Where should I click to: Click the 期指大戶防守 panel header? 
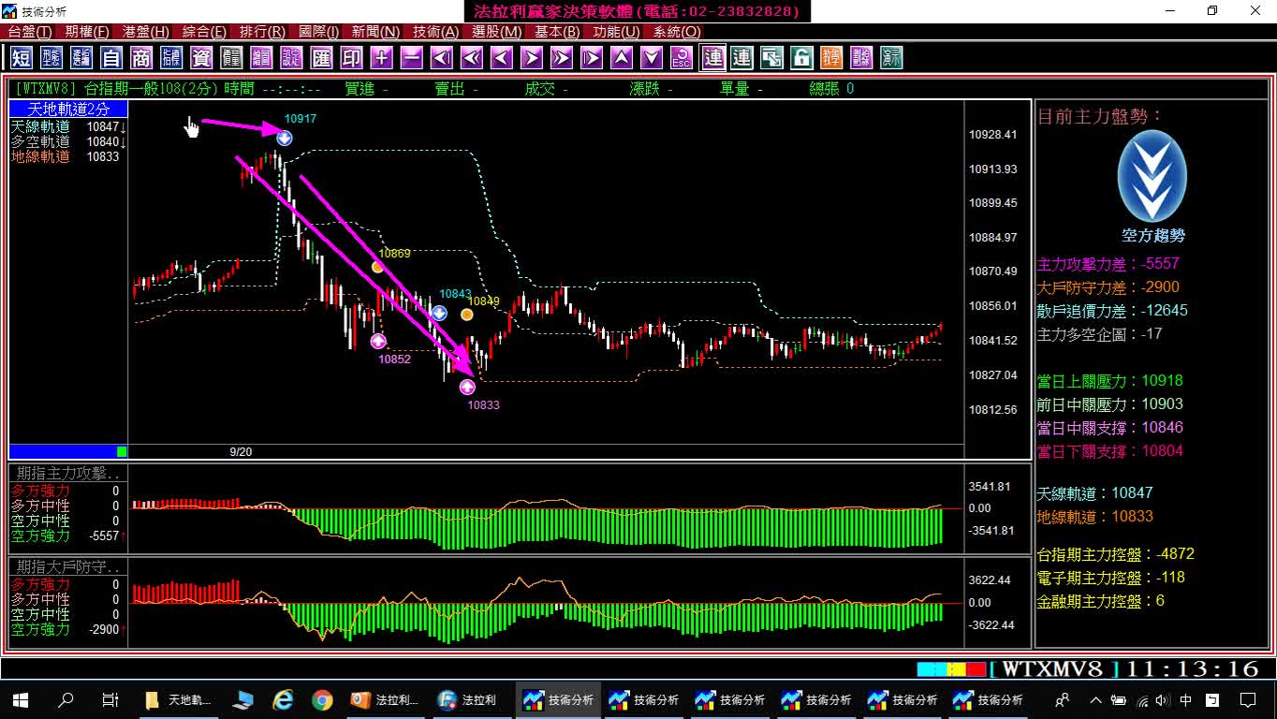click(x=68, y=567)
